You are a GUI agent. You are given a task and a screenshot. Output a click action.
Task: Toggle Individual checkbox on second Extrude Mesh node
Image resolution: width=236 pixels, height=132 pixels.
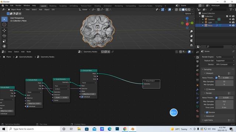[28, 106]
